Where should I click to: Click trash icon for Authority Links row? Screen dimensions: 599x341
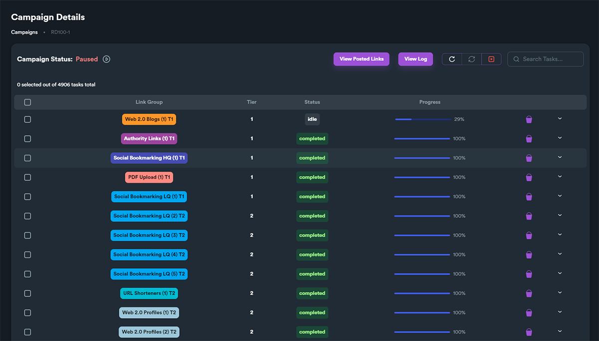point(529,139)
